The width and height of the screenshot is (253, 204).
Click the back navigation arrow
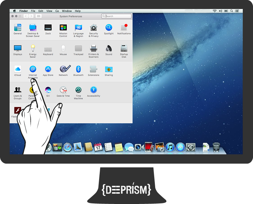(26, 16)
